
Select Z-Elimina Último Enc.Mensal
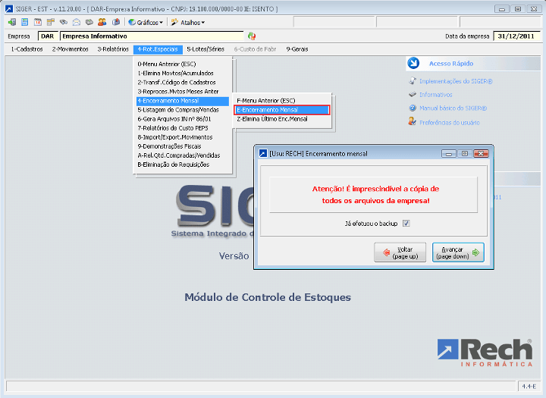(282, 119)
